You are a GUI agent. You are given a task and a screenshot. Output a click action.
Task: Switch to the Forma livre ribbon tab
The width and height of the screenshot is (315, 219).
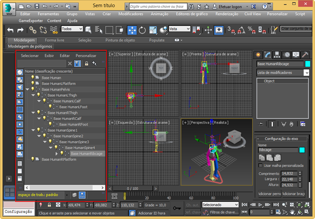click(x=55, y=40)
